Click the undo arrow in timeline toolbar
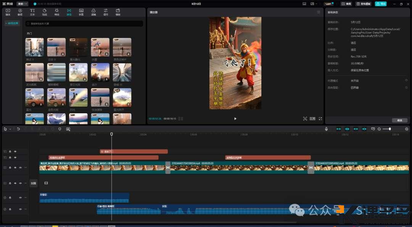The height and width of the screenshot is (227, 412). click(x=18, y=129)
